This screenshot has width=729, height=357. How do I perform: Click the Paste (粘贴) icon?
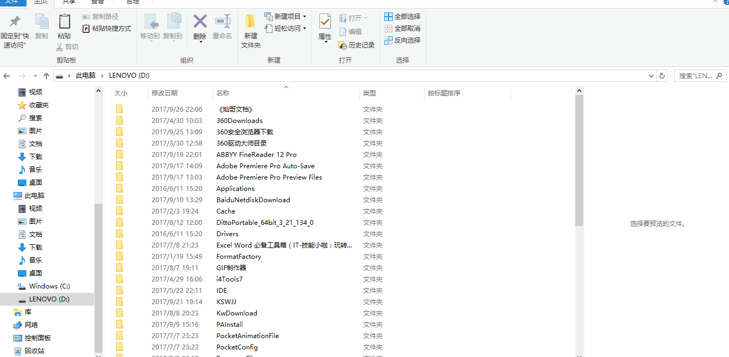[64, 25]
